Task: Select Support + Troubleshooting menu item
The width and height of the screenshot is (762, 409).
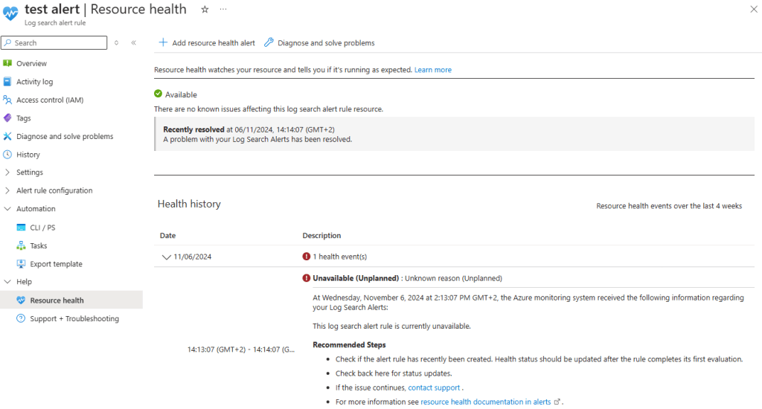Action: (x=74, y=318)
